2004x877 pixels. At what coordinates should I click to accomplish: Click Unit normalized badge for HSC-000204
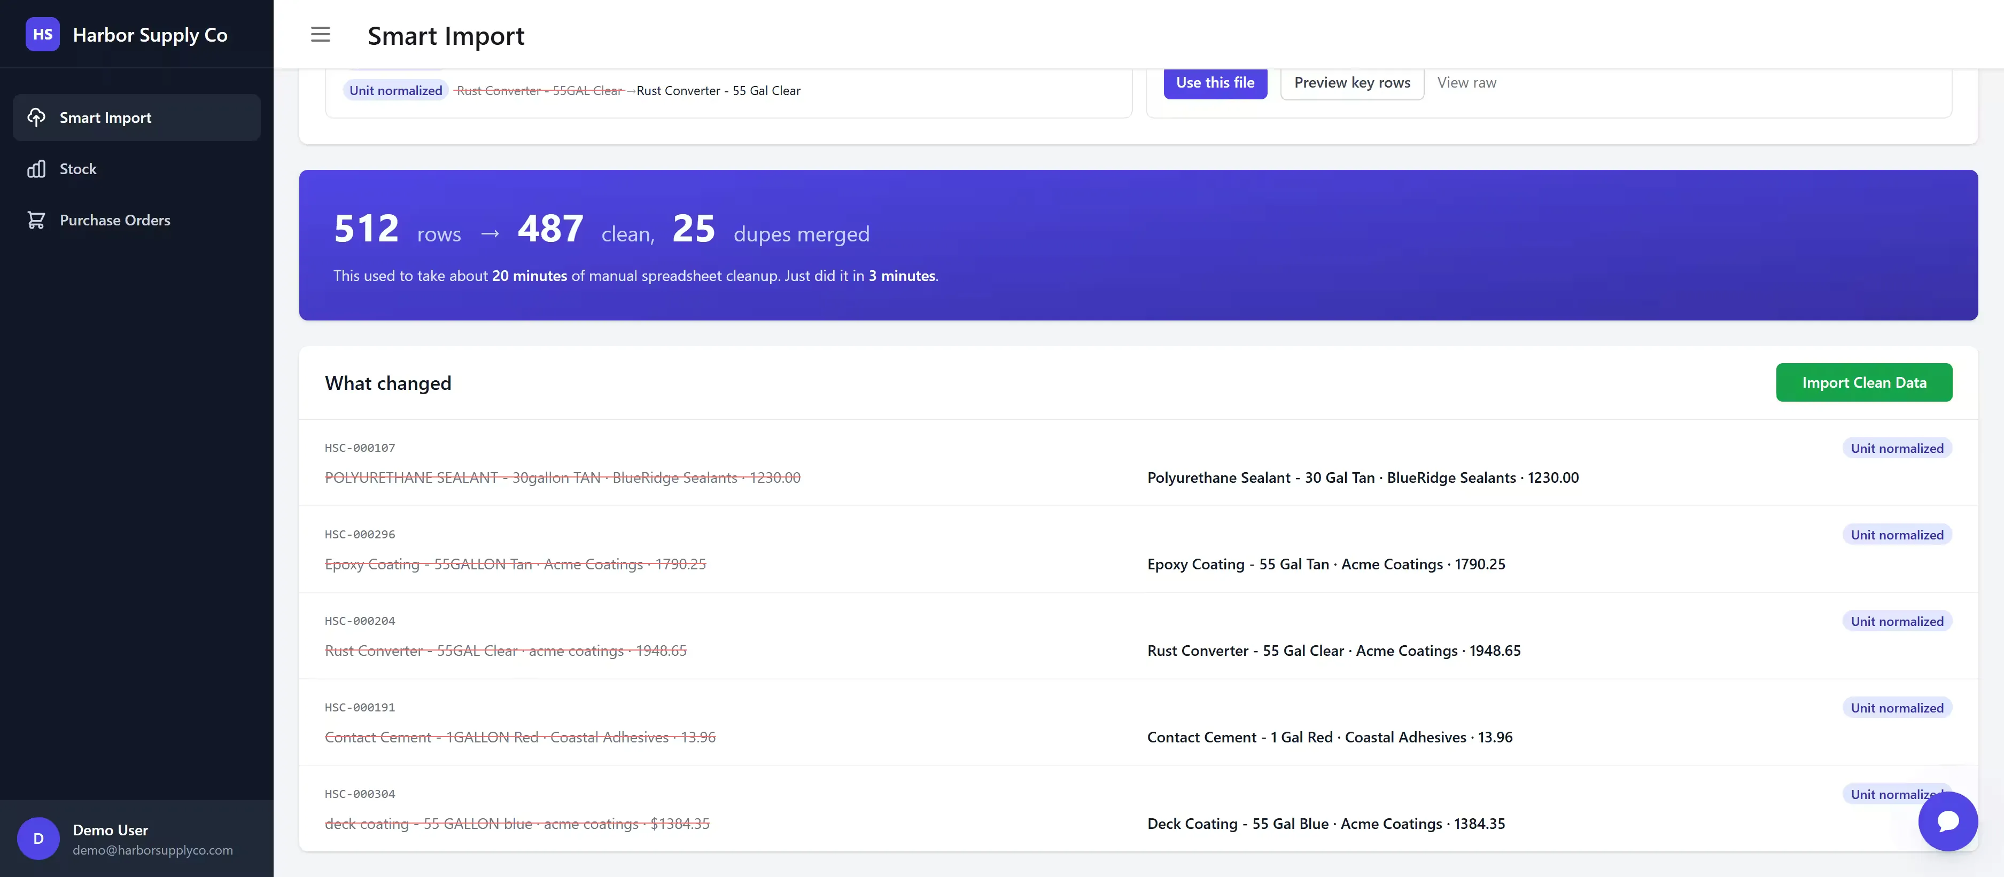[1897, 621]
